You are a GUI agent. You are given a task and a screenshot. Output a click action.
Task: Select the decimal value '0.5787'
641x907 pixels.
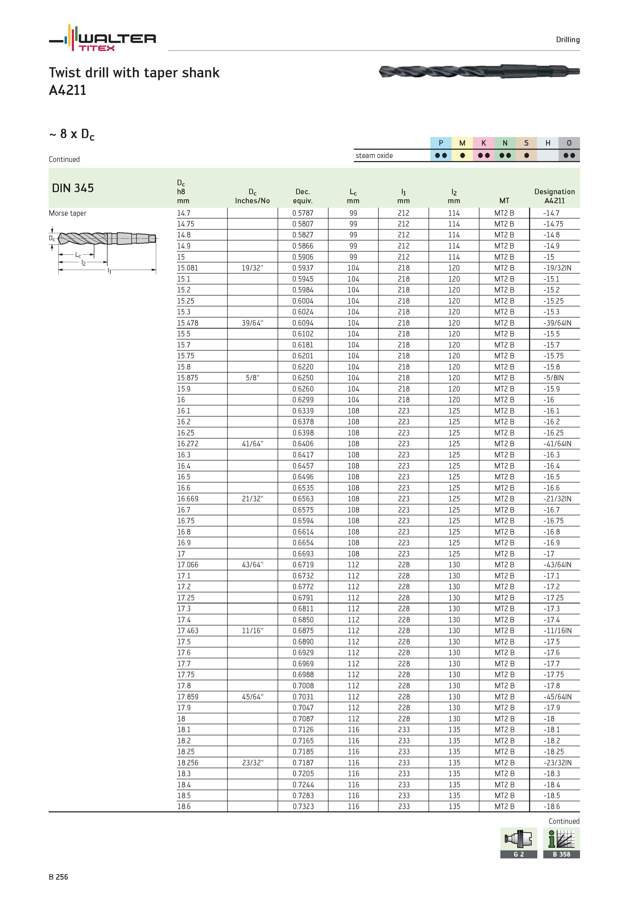click(x=303, y=213)
